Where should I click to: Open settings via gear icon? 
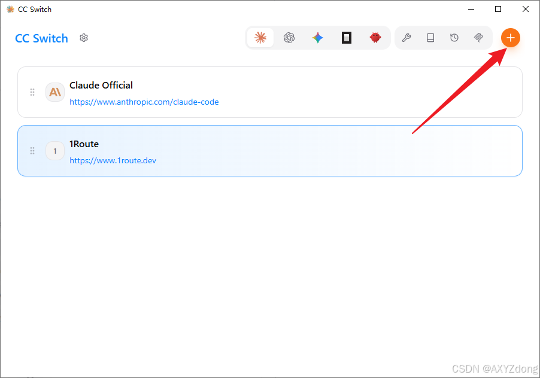tap(84, 38)
